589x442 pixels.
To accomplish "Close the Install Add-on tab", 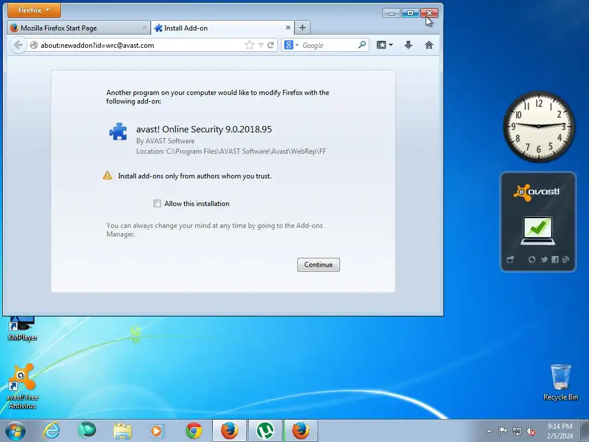I will 288,28.
